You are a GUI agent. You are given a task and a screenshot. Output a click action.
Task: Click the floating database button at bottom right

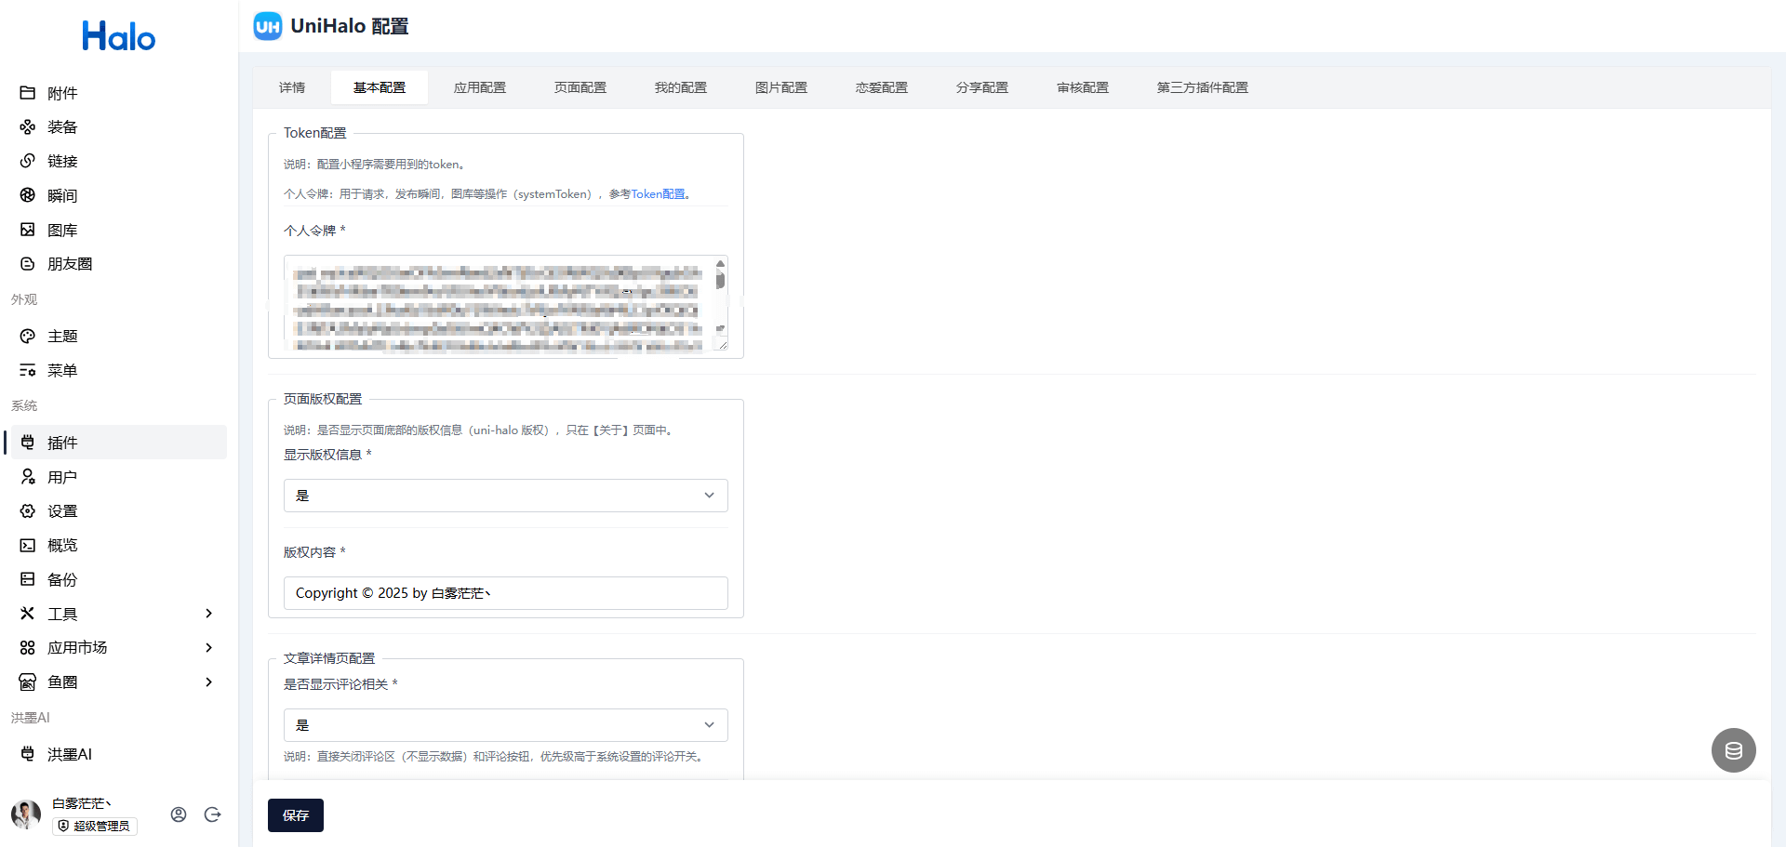click(x=1734, y=750)
